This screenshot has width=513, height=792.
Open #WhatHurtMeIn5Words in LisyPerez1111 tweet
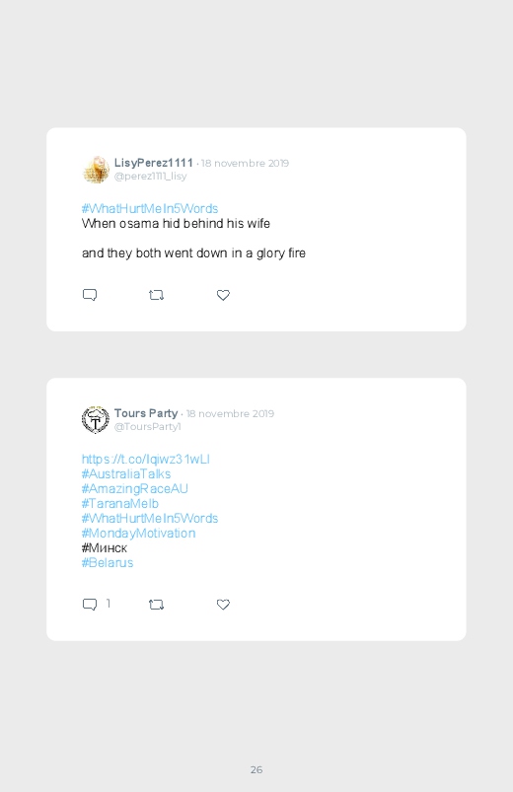click(x=150, y=209)
